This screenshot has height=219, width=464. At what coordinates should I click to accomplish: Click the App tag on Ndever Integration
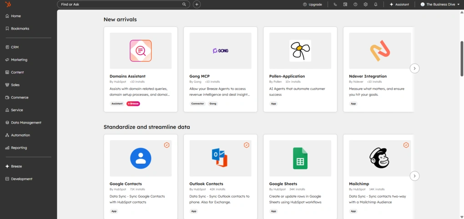point(353,104)
